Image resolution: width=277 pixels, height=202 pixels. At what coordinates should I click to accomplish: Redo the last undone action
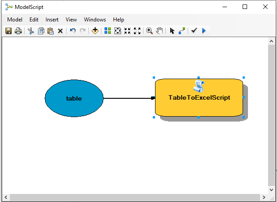[83, 31]
